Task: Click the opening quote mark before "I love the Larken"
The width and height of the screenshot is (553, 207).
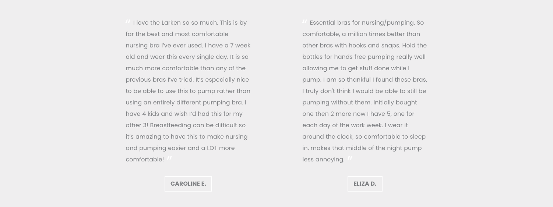Action: (x=128, y=22)
